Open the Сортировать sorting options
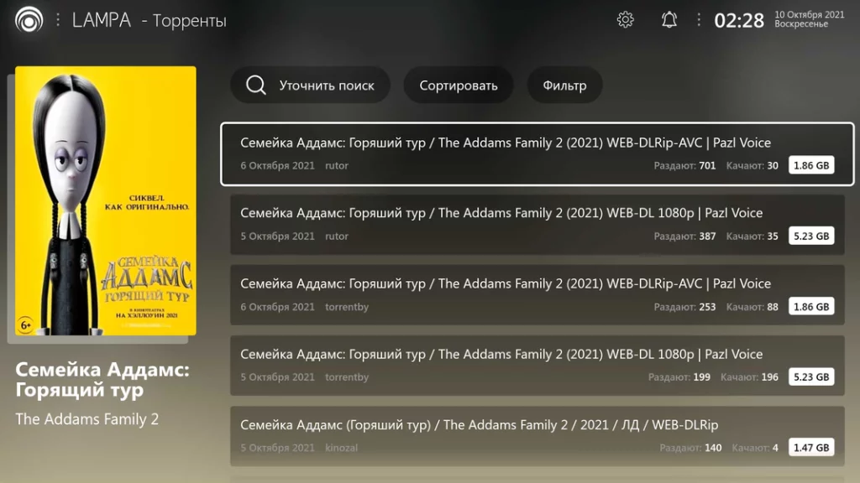 coord(459,85)
